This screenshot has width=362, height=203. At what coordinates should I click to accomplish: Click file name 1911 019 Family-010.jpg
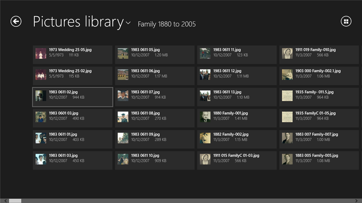point(316,50)
